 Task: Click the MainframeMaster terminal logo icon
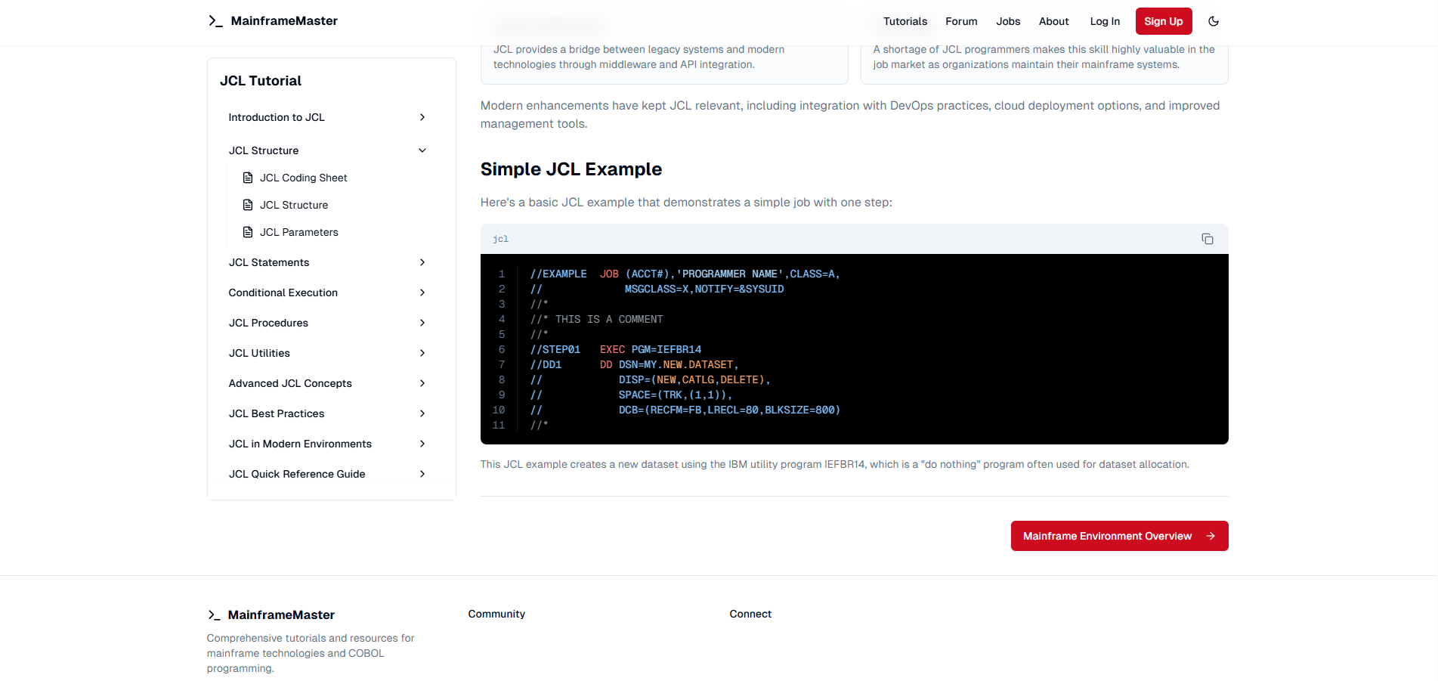pos(215,20)
